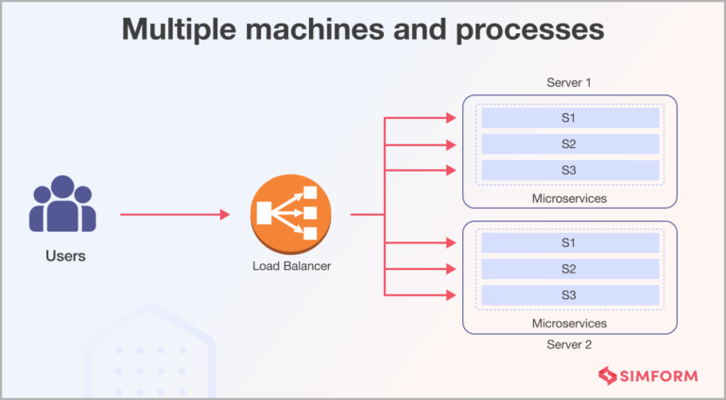Select the S2 bar in Server 1
Image resolution: width=726 pixels, height=400 pixels.
coord(569,144)
